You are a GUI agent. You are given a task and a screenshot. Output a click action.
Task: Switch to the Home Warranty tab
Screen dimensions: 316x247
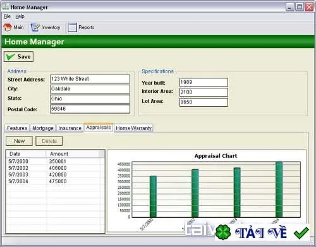[133, 128]
